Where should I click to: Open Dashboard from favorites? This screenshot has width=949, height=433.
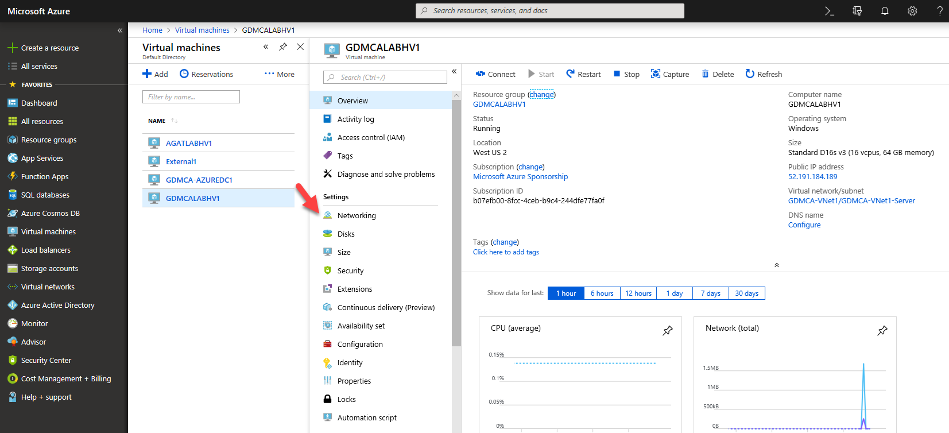pos(39,103)
